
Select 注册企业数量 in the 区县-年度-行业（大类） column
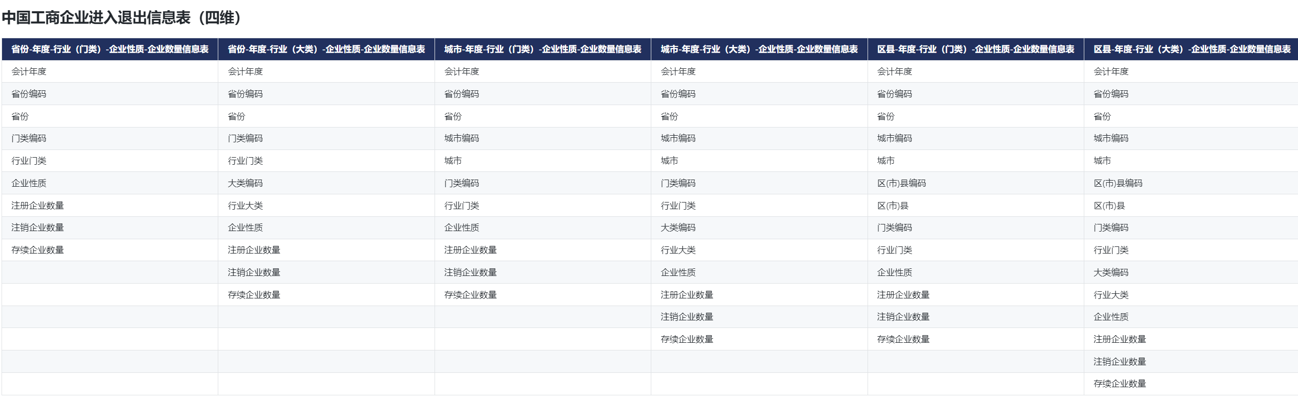point(1120,339)
